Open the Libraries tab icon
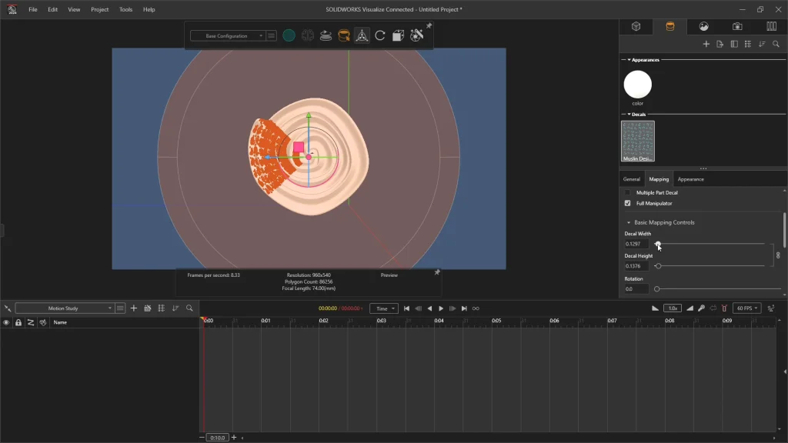This screenshot has width=788, height=443. tap(771, 26)
